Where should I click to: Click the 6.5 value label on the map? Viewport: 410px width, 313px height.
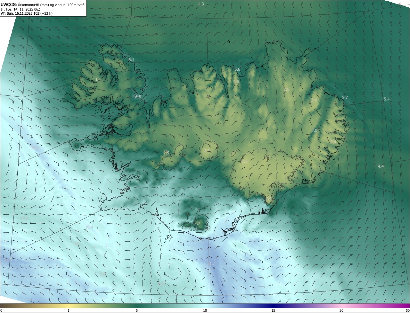pos(138,97)
